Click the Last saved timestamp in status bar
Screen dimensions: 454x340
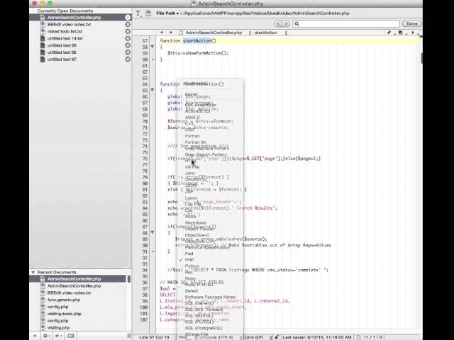[x=317, y=337]
